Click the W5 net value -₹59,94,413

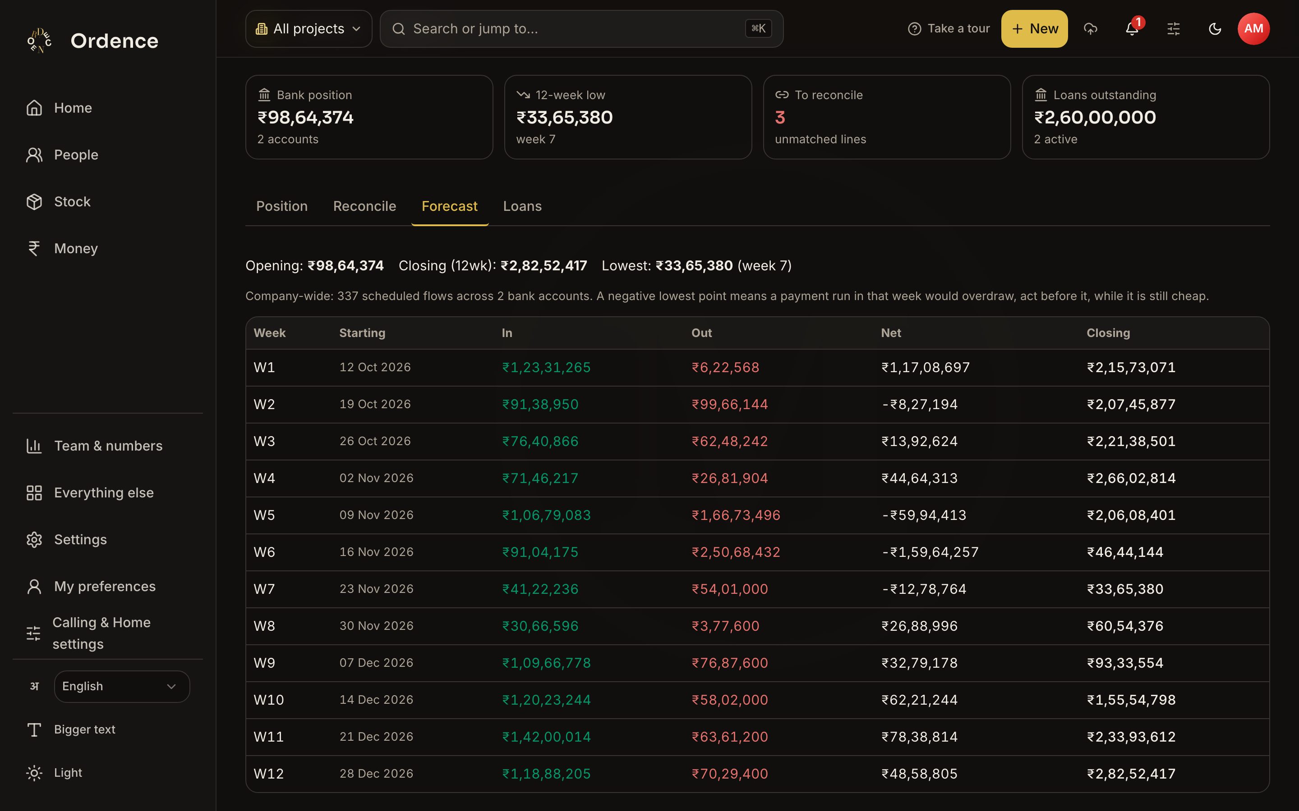[x=924, y=515]
